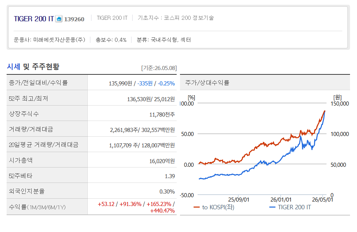
Task: Click the 50.00 percent axis label
Action: (188, 134)
